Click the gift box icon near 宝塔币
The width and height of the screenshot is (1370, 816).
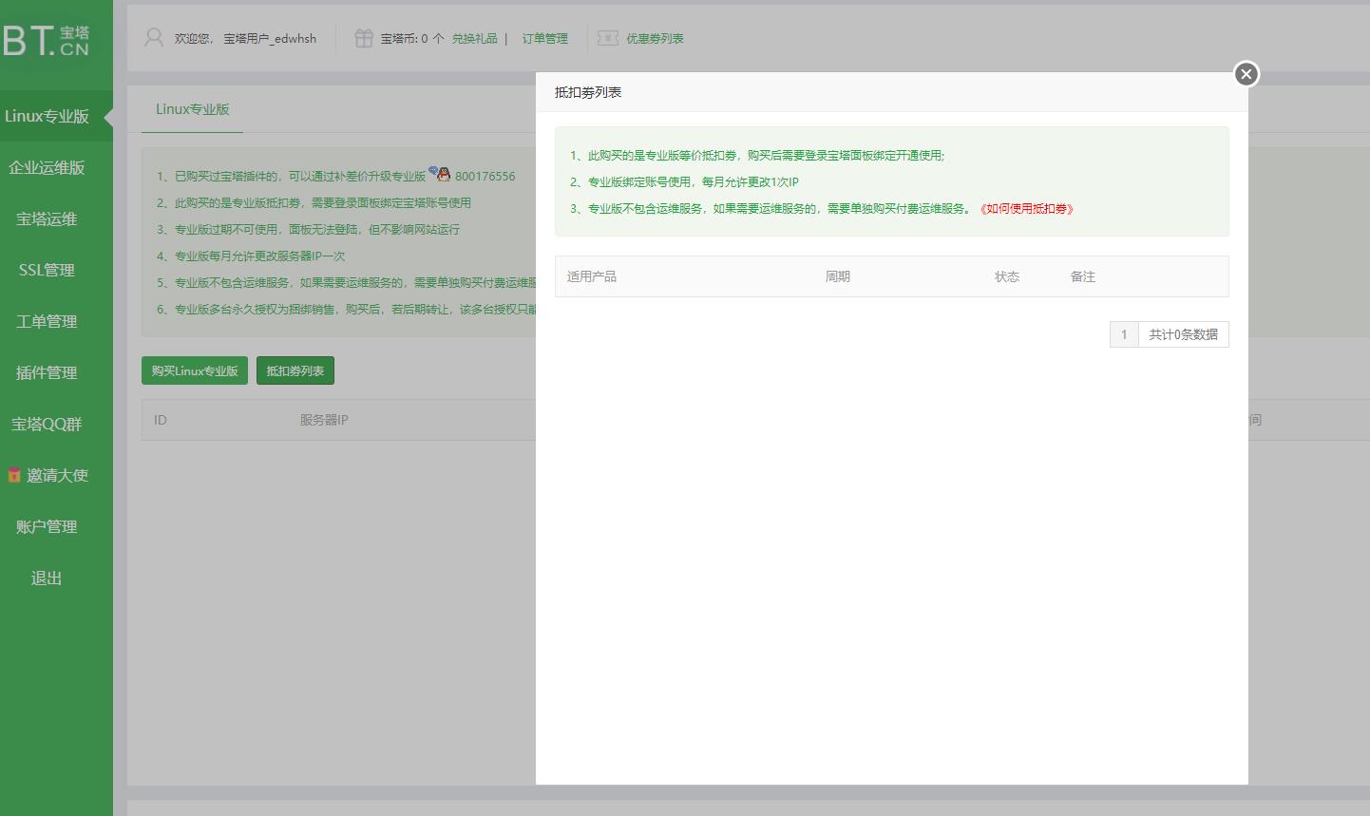364,38
